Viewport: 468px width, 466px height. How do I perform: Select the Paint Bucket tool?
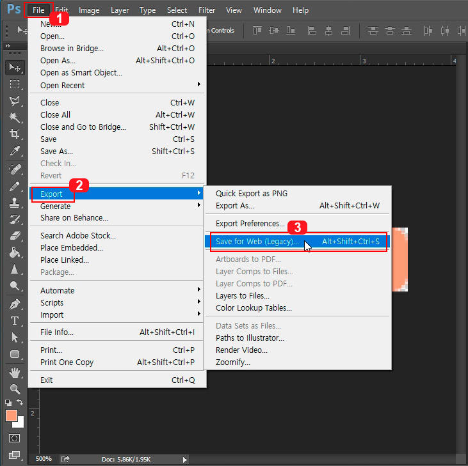(x=15, y=252)
